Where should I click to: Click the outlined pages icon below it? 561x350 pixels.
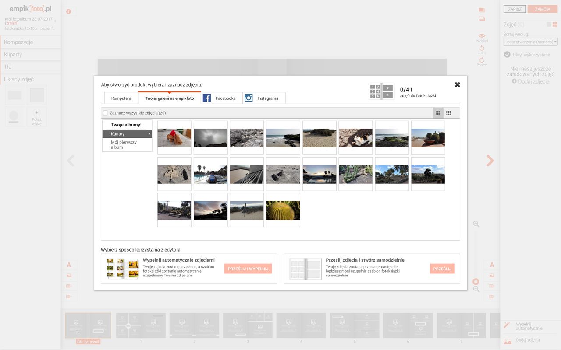click(482, 19)
